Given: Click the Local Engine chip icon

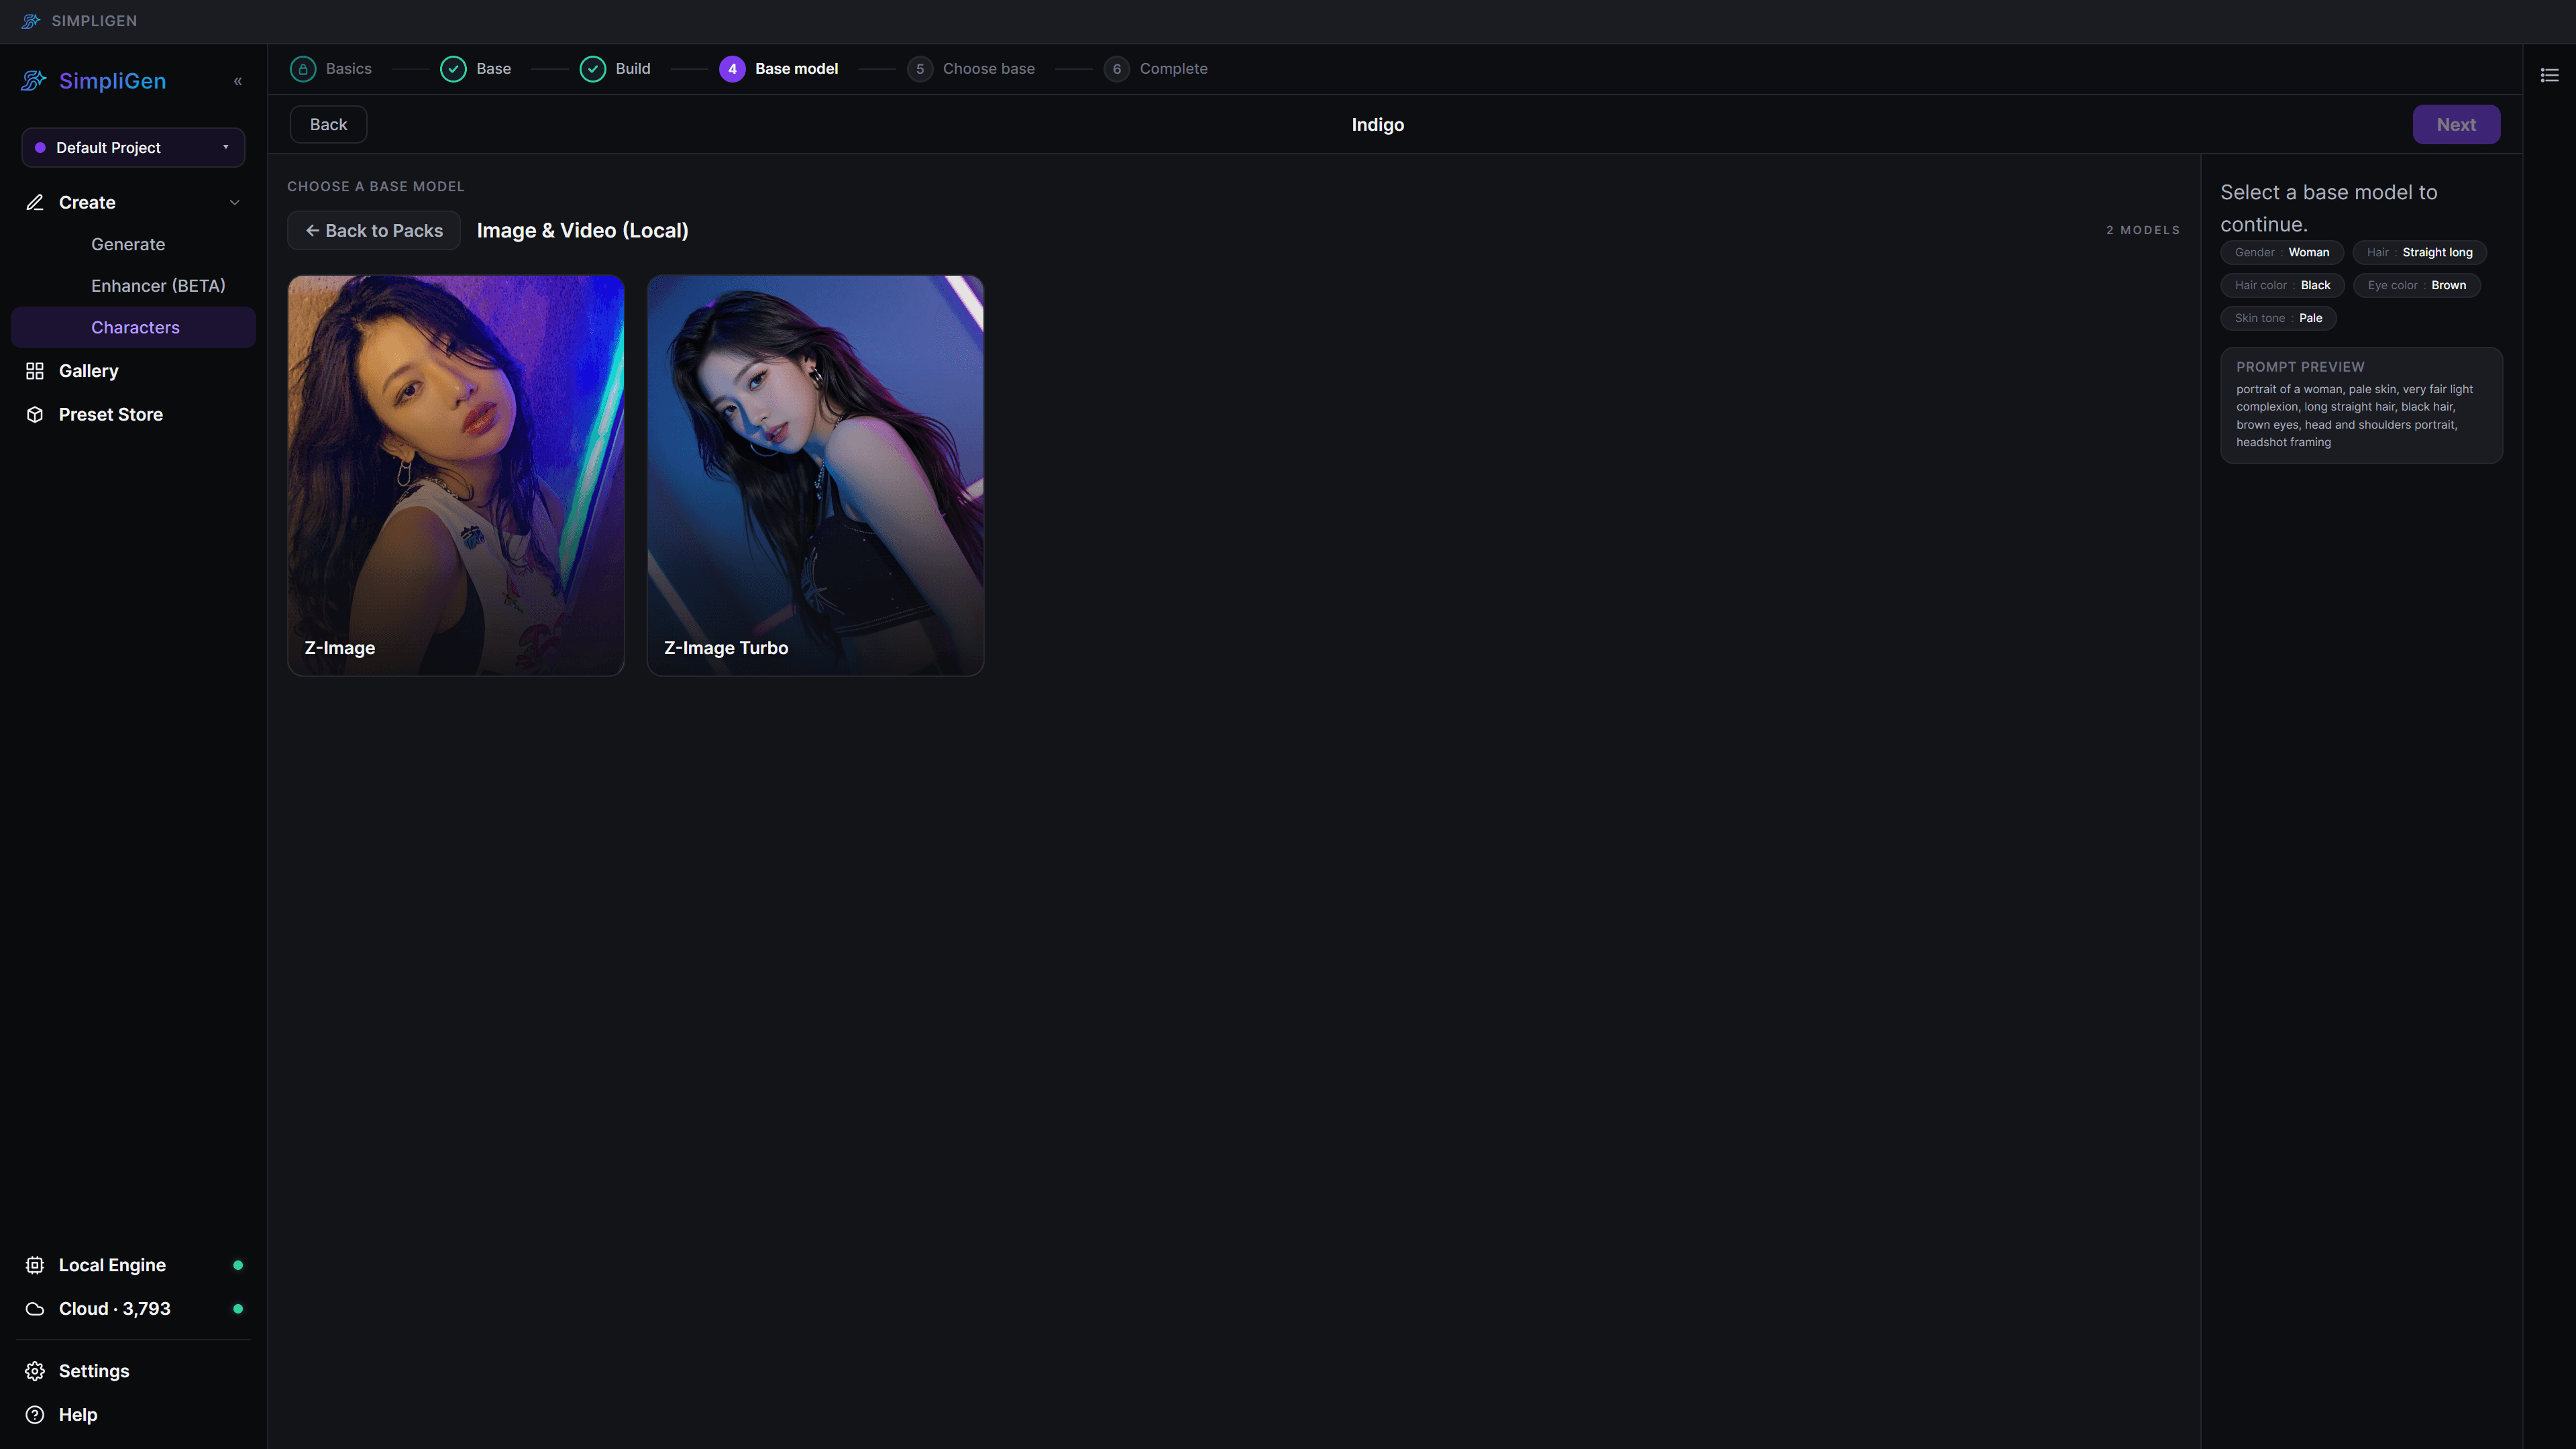Looking at the screenshot, I should (x=35, y=1265).
